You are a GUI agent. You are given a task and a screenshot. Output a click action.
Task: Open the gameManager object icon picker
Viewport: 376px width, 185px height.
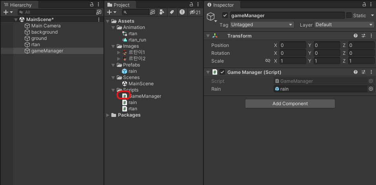[211, 17]
